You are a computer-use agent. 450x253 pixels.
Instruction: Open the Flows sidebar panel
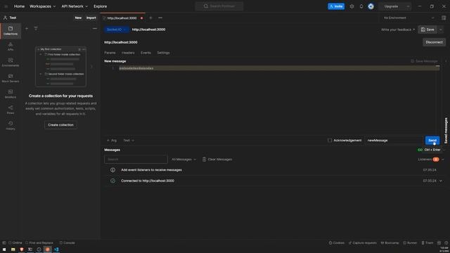[x=11, y=110]
